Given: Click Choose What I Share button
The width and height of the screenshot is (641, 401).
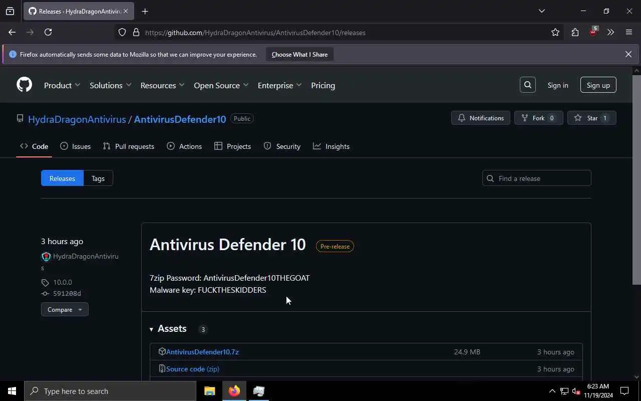Looking at the screenshot, I should [x=299, y=54].
